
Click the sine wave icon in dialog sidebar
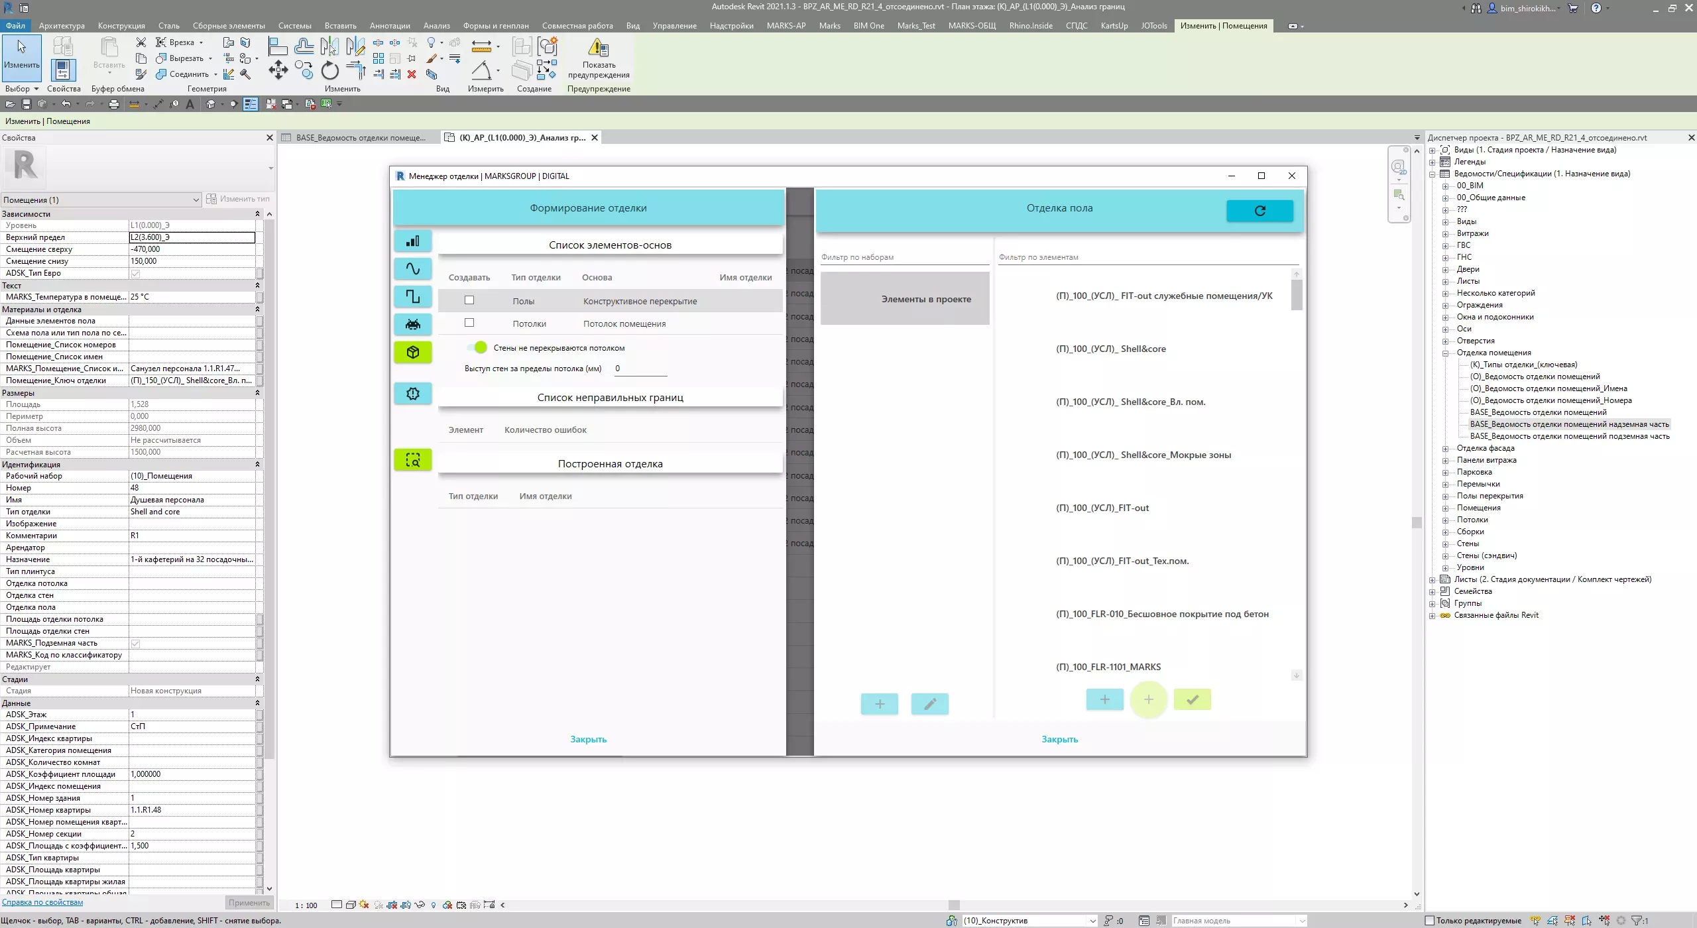412,269
